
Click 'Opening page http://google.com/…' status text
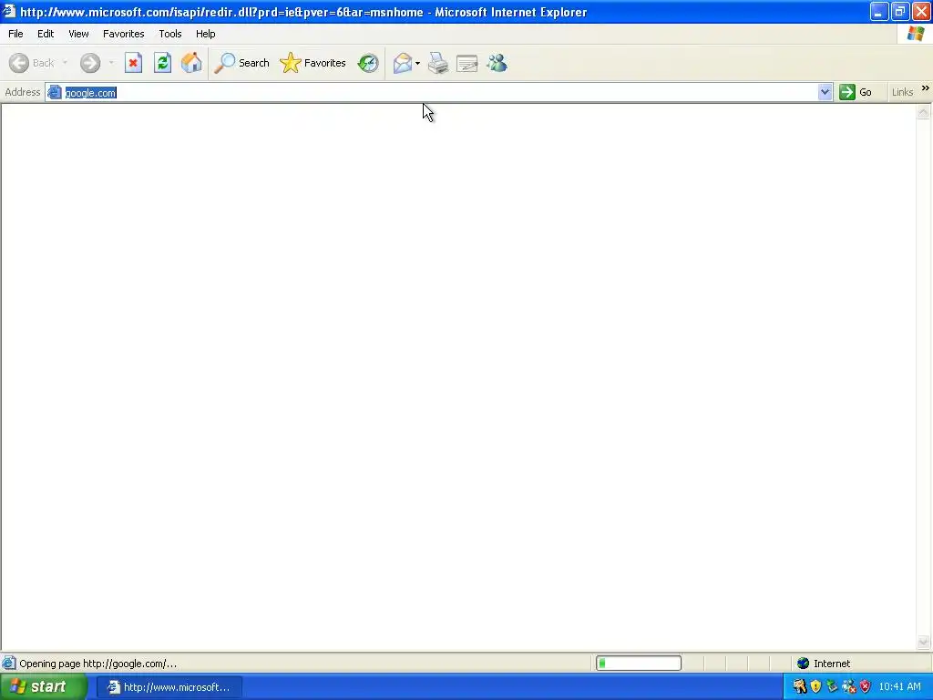click(x=98, y=664)
